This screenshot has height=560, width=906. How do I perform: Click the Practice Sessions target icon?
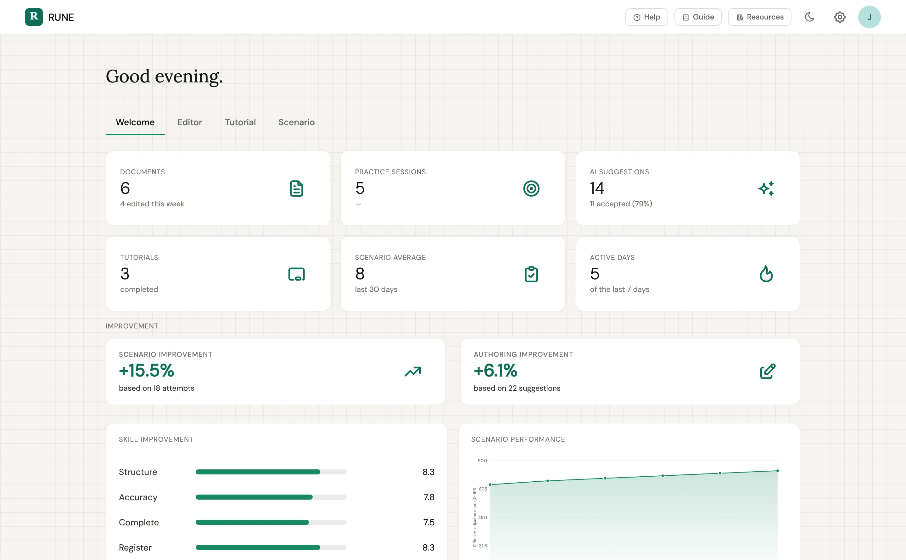click(531, 188)
